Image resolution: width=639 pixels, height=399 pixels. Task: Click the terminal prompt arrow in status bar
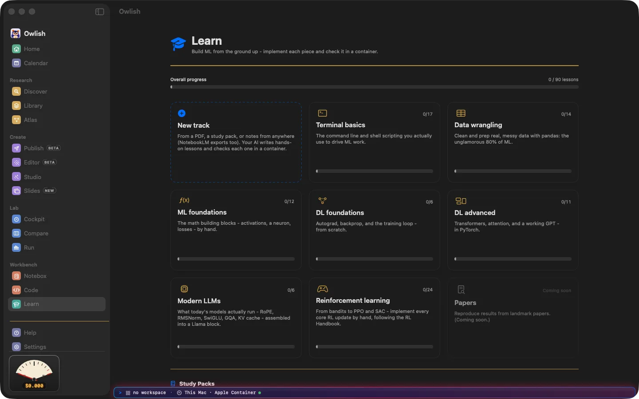click(120, 393)
